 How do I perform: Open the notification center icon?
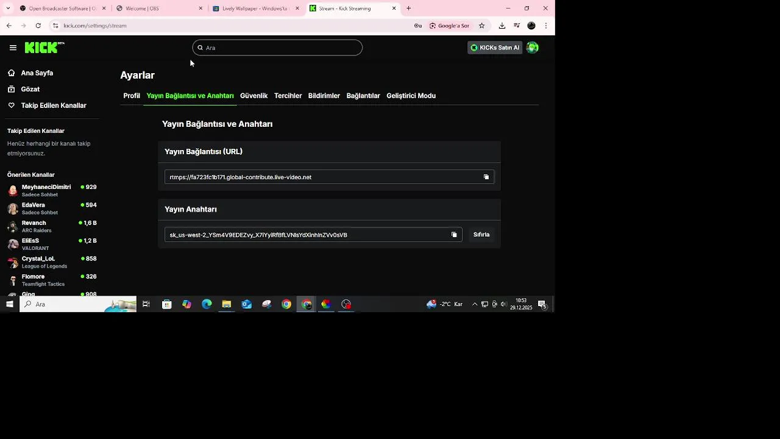coord(542,304)
